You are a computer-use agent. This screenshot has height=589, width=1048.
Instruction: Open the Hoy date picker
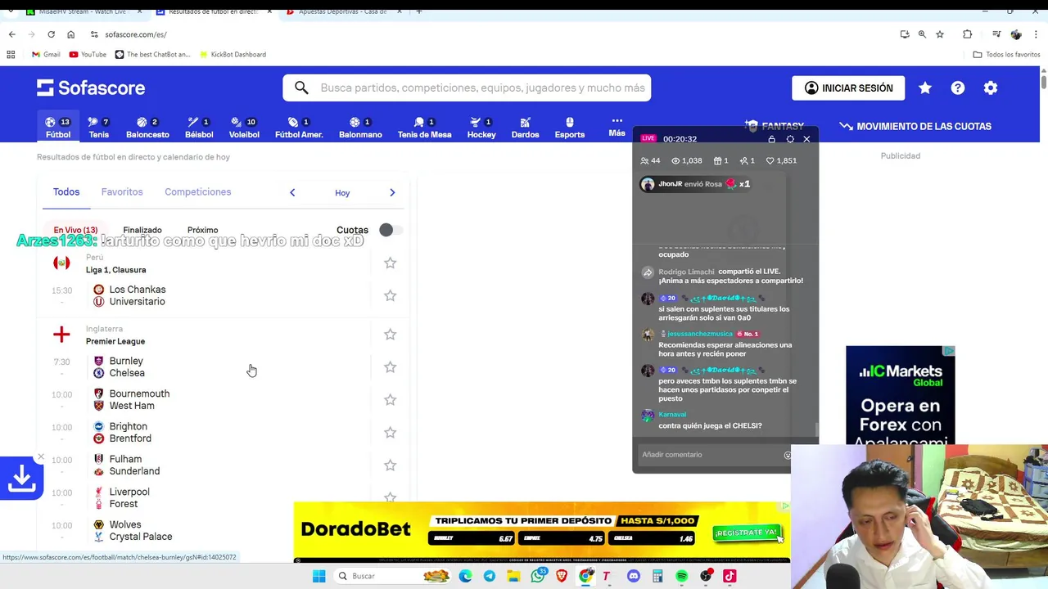click(342, 193)
